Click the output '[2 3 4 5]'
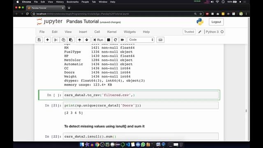263x148 pixels. click(74, 113)
